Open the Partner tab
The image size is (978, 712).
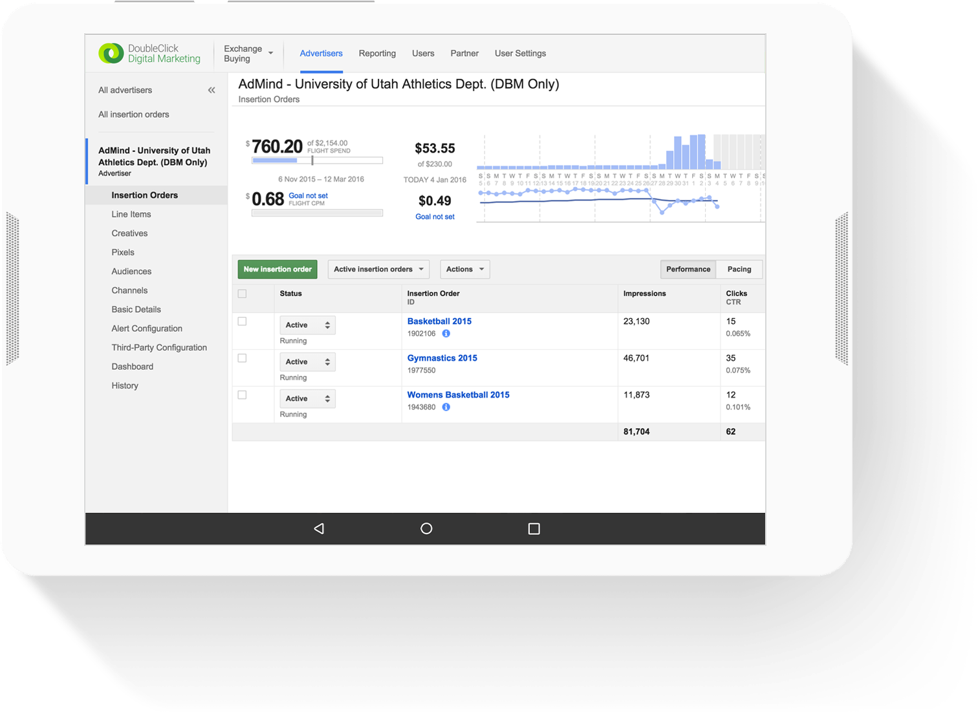[x=464, y=54]
